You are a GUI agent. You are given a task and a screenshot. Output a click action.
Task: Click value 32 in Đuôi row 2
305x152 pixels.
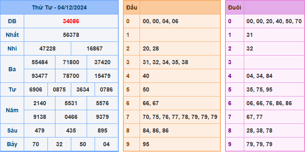point(250,48)
